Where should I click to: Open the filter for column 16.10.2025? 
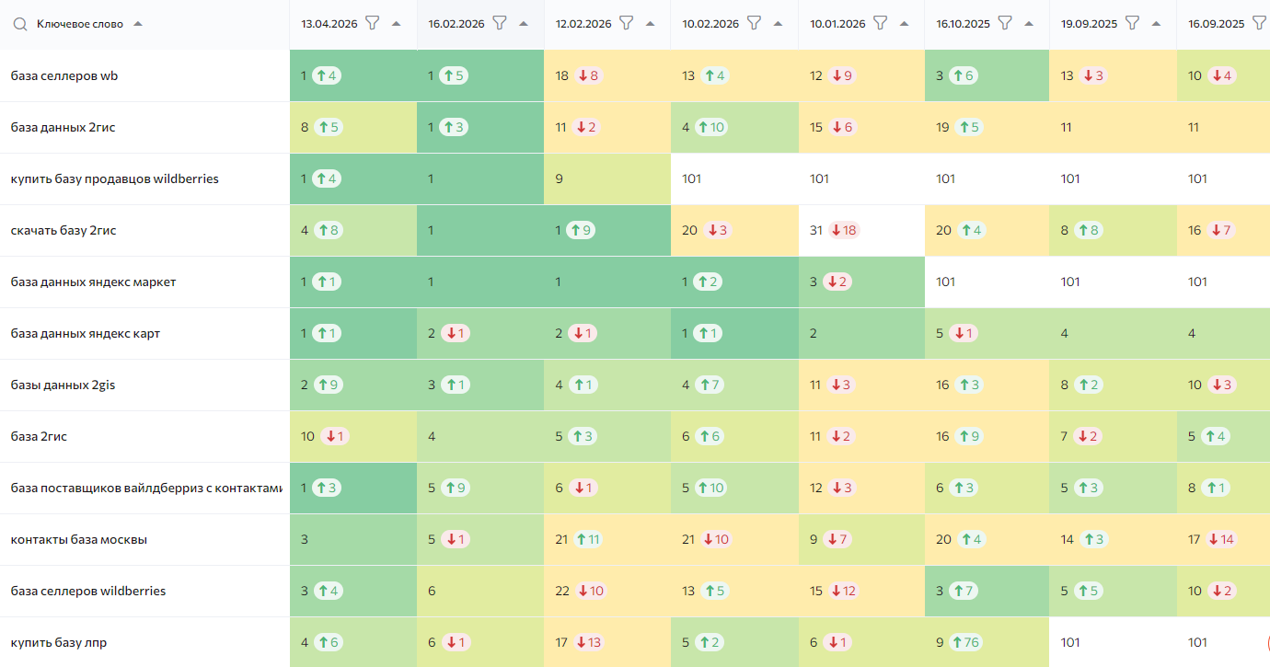click(1006, 23)
